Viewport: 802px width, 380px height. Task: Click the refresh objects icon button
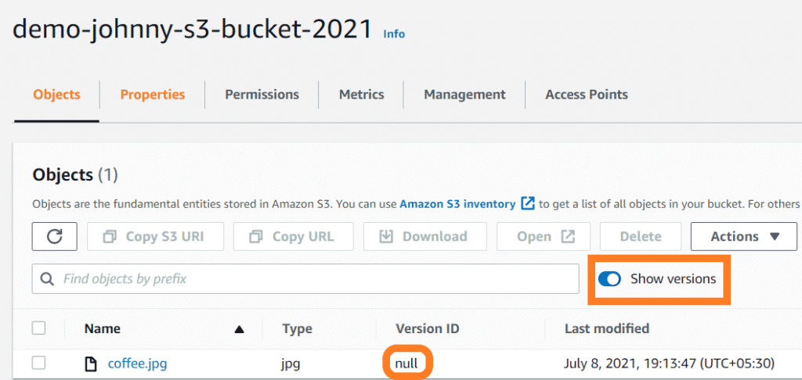pos(55,236)
